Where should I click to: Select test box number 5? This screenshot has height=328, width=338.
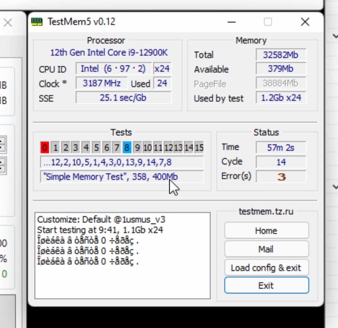click(x=96, y=147)
